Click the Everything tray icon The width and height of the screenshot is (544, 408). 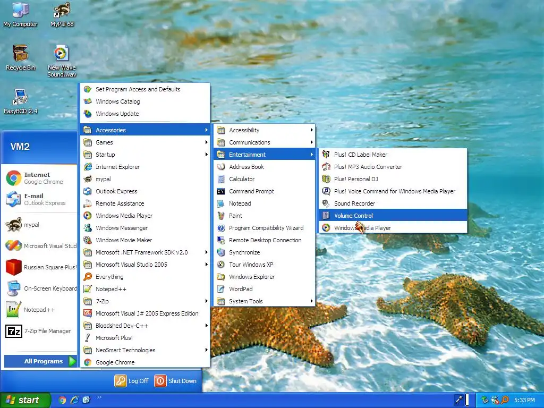505,400
